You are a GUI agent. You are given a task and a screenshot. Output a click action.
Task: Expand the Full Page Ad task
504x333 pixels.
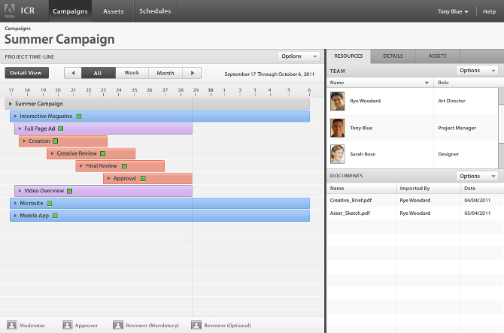[x=20, y=129]
